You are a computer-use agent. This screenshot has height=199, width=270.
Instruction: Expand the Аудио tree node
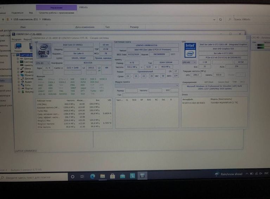tap(18, 81)
